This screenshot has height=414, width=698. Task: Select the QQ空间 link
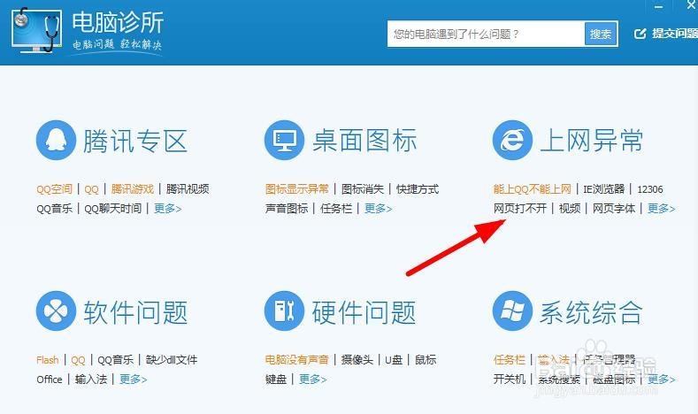pyautogui.click(x=54, y=189)
